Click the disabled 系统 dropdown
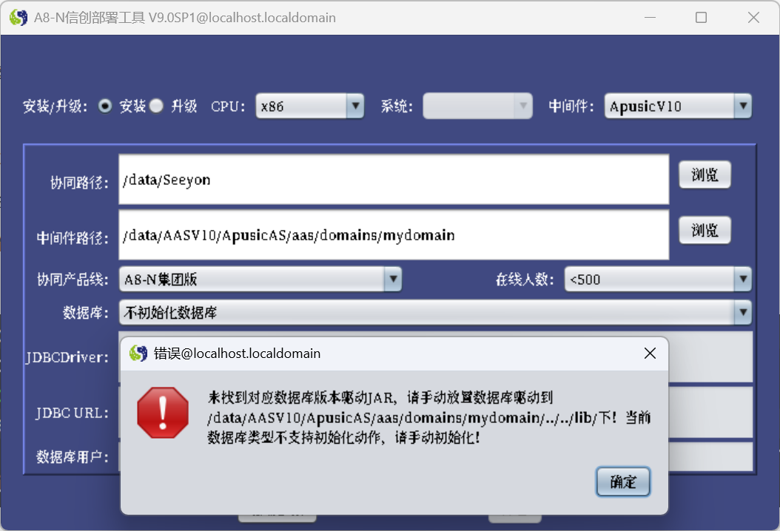This screenshot has width=780, height=531. [x=477, y=106]
